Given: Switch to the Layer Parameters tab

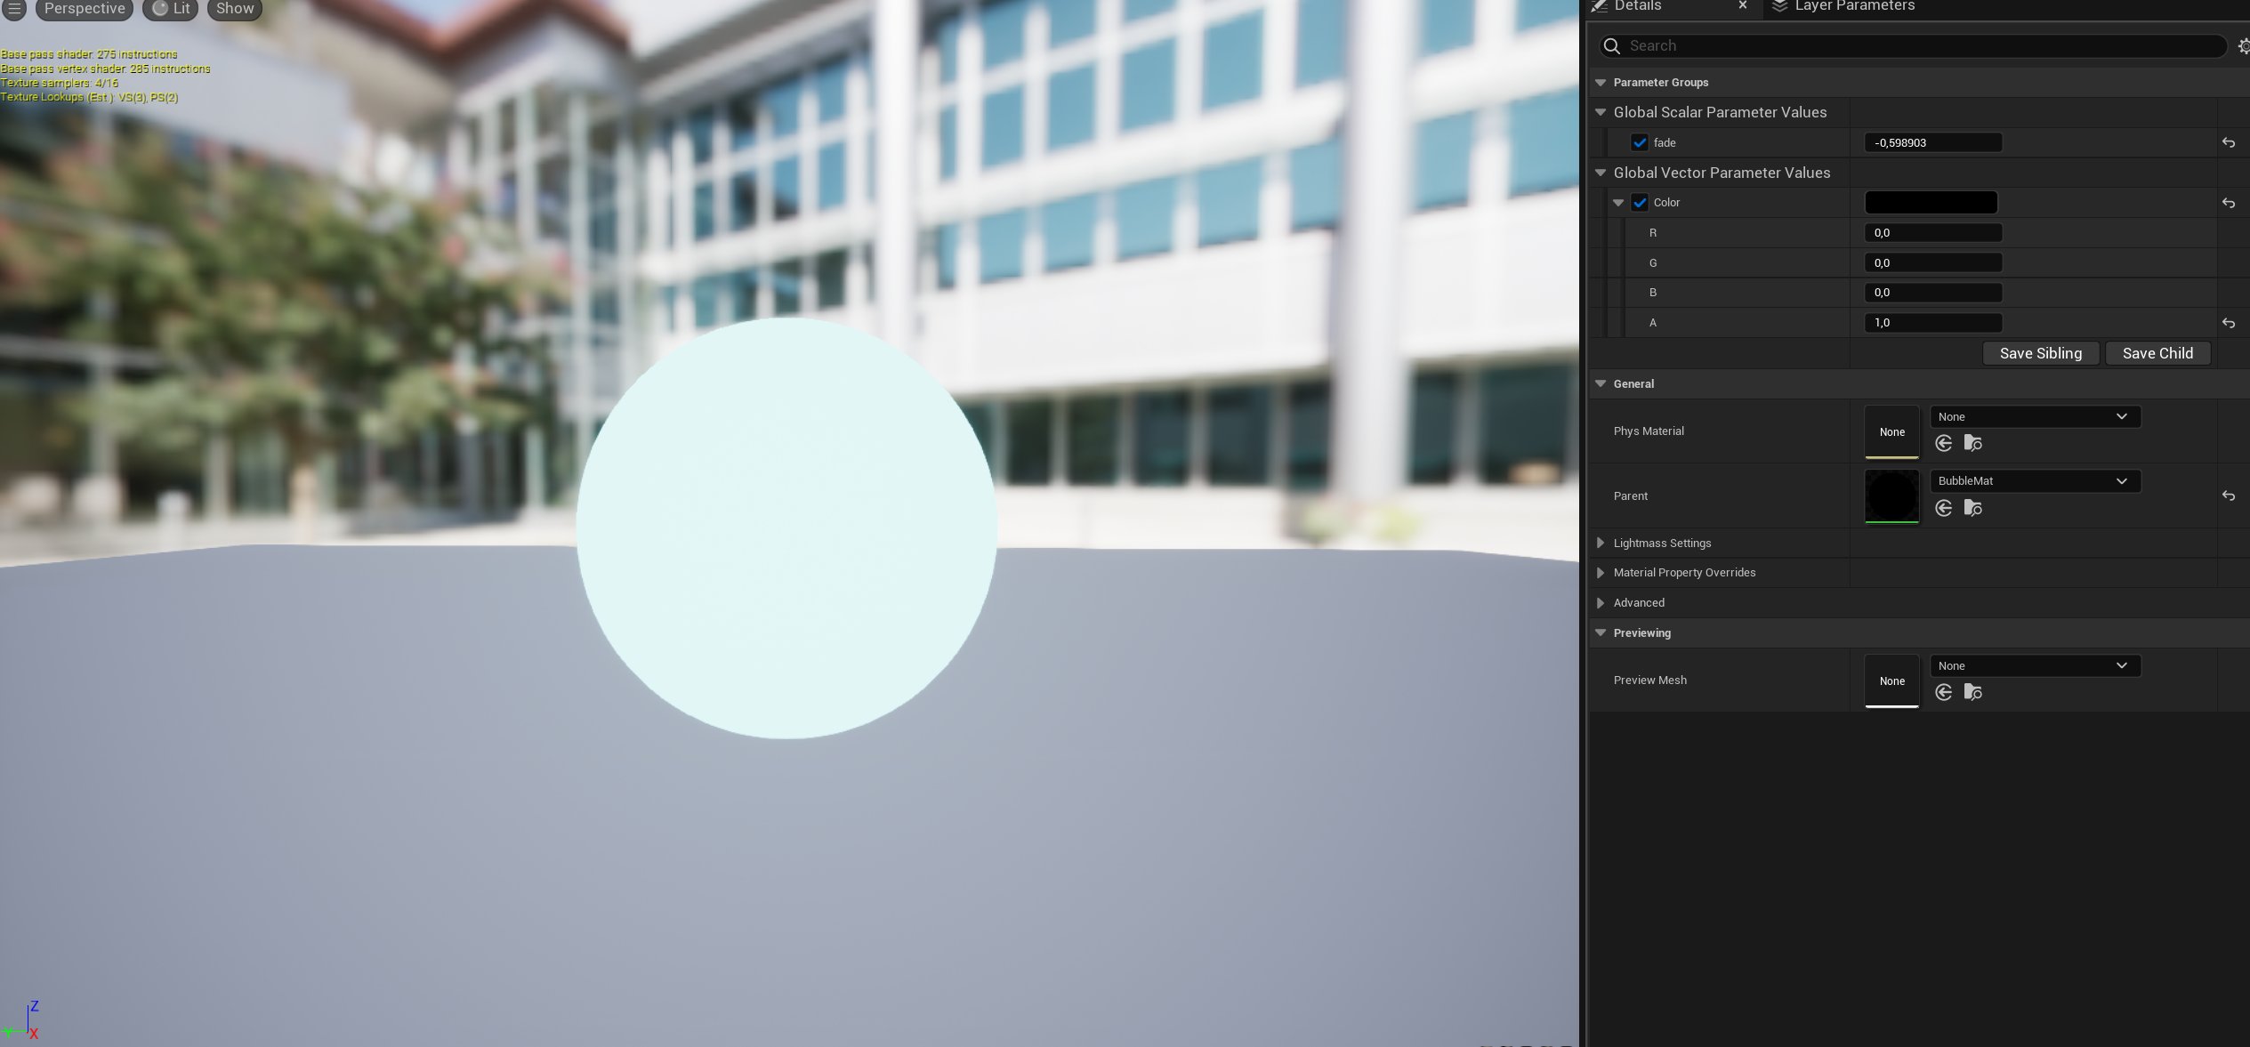Looking at the screenshot, I should coord(1853,5).
